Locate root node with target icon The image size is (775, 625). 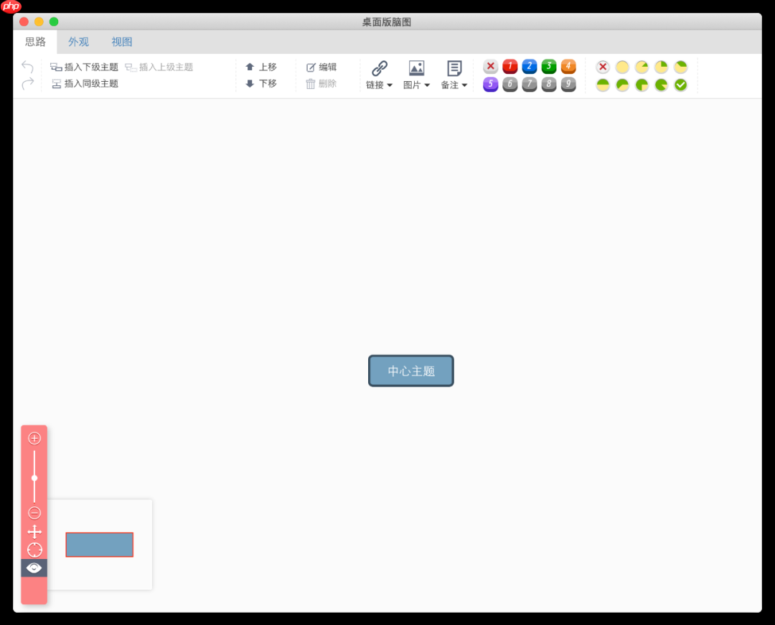(34, 550)
